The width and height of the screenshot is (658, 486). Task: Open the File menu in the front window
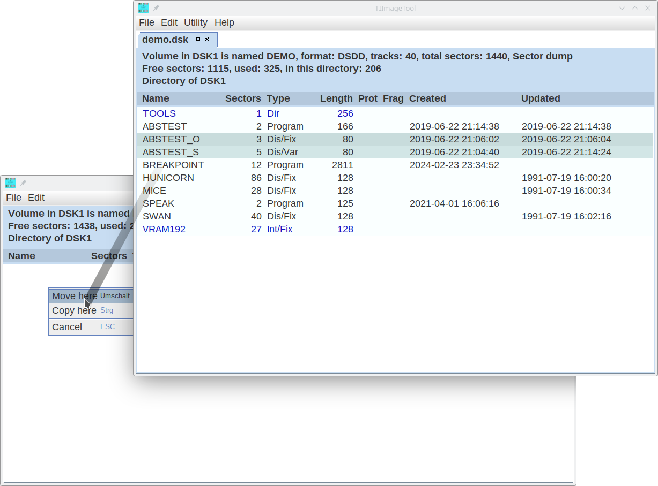(146, 22)
